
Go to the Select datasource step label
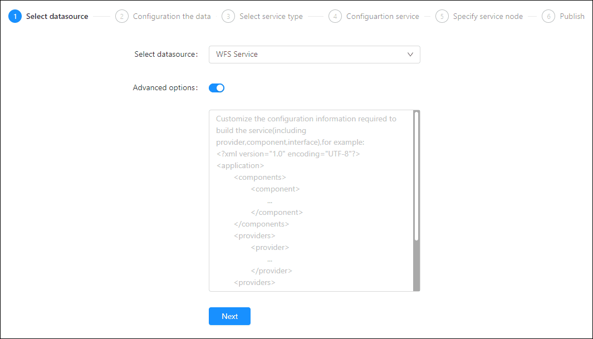(x=57, y=16)
